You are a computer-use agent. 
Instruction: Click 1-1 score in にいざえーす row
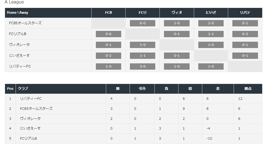coord(143,56)
